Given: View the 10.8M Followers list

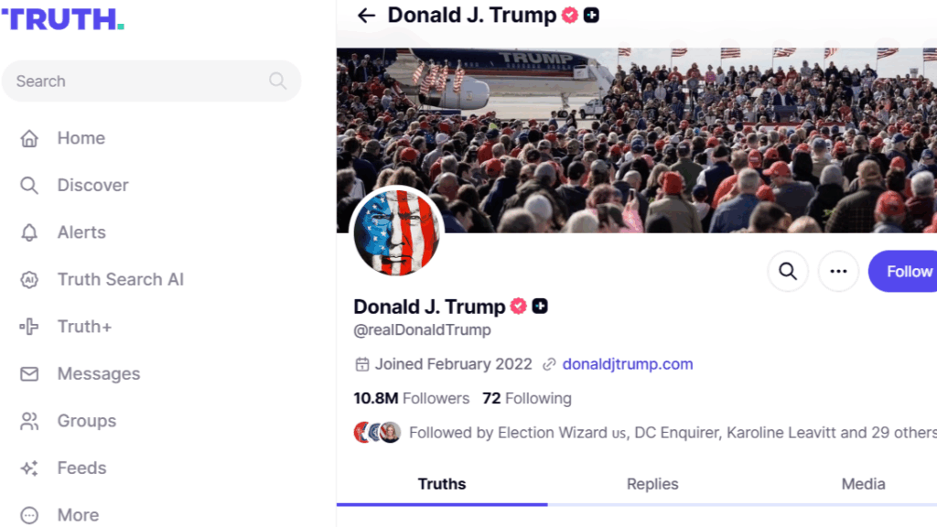Looking at the screenshot, I should tap(411, 399).
